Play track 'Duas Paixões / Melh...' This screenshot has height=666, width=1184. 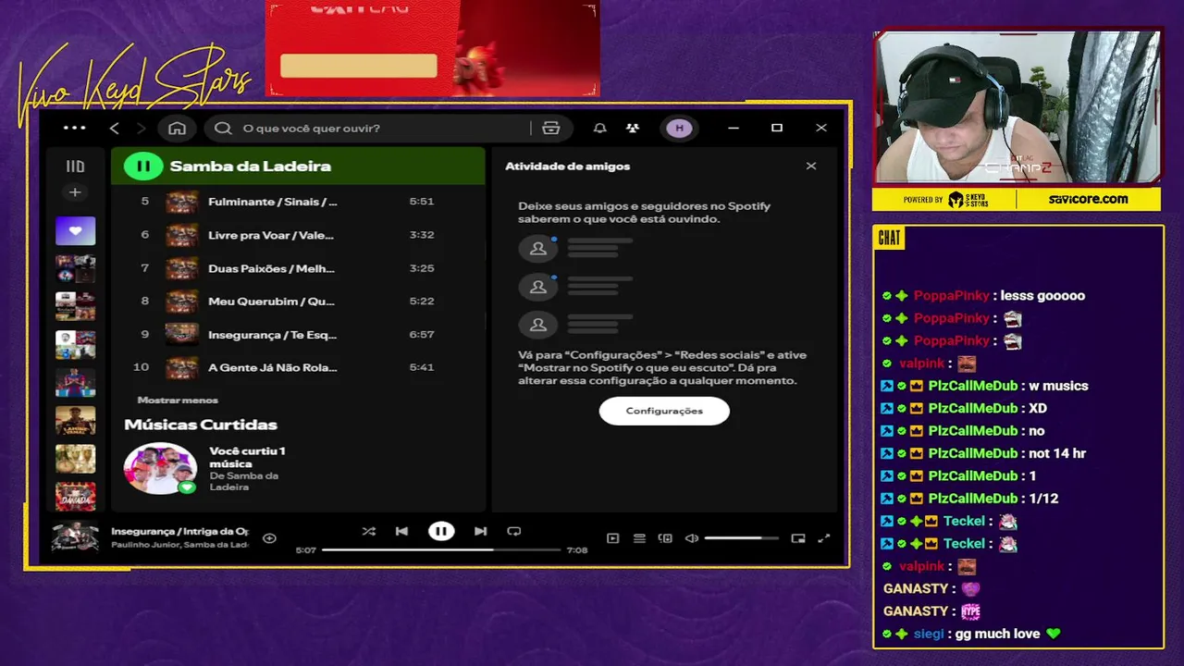click(x=299, y=268)
